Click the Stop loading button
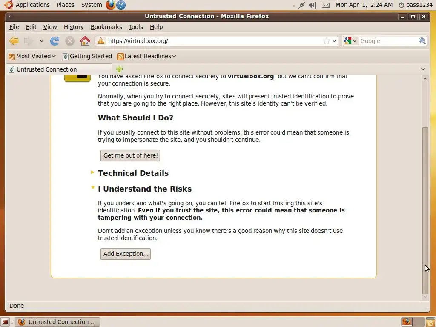Image resolution: width=436 pixels, height=327 pixels. pos(70,41)
